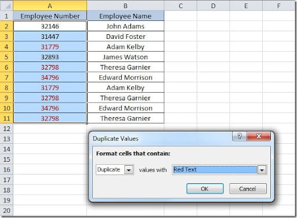Image resolution: width=297 pixels, height=218 pixels.
Task: Select row 17 header
Action: point(6,180)
